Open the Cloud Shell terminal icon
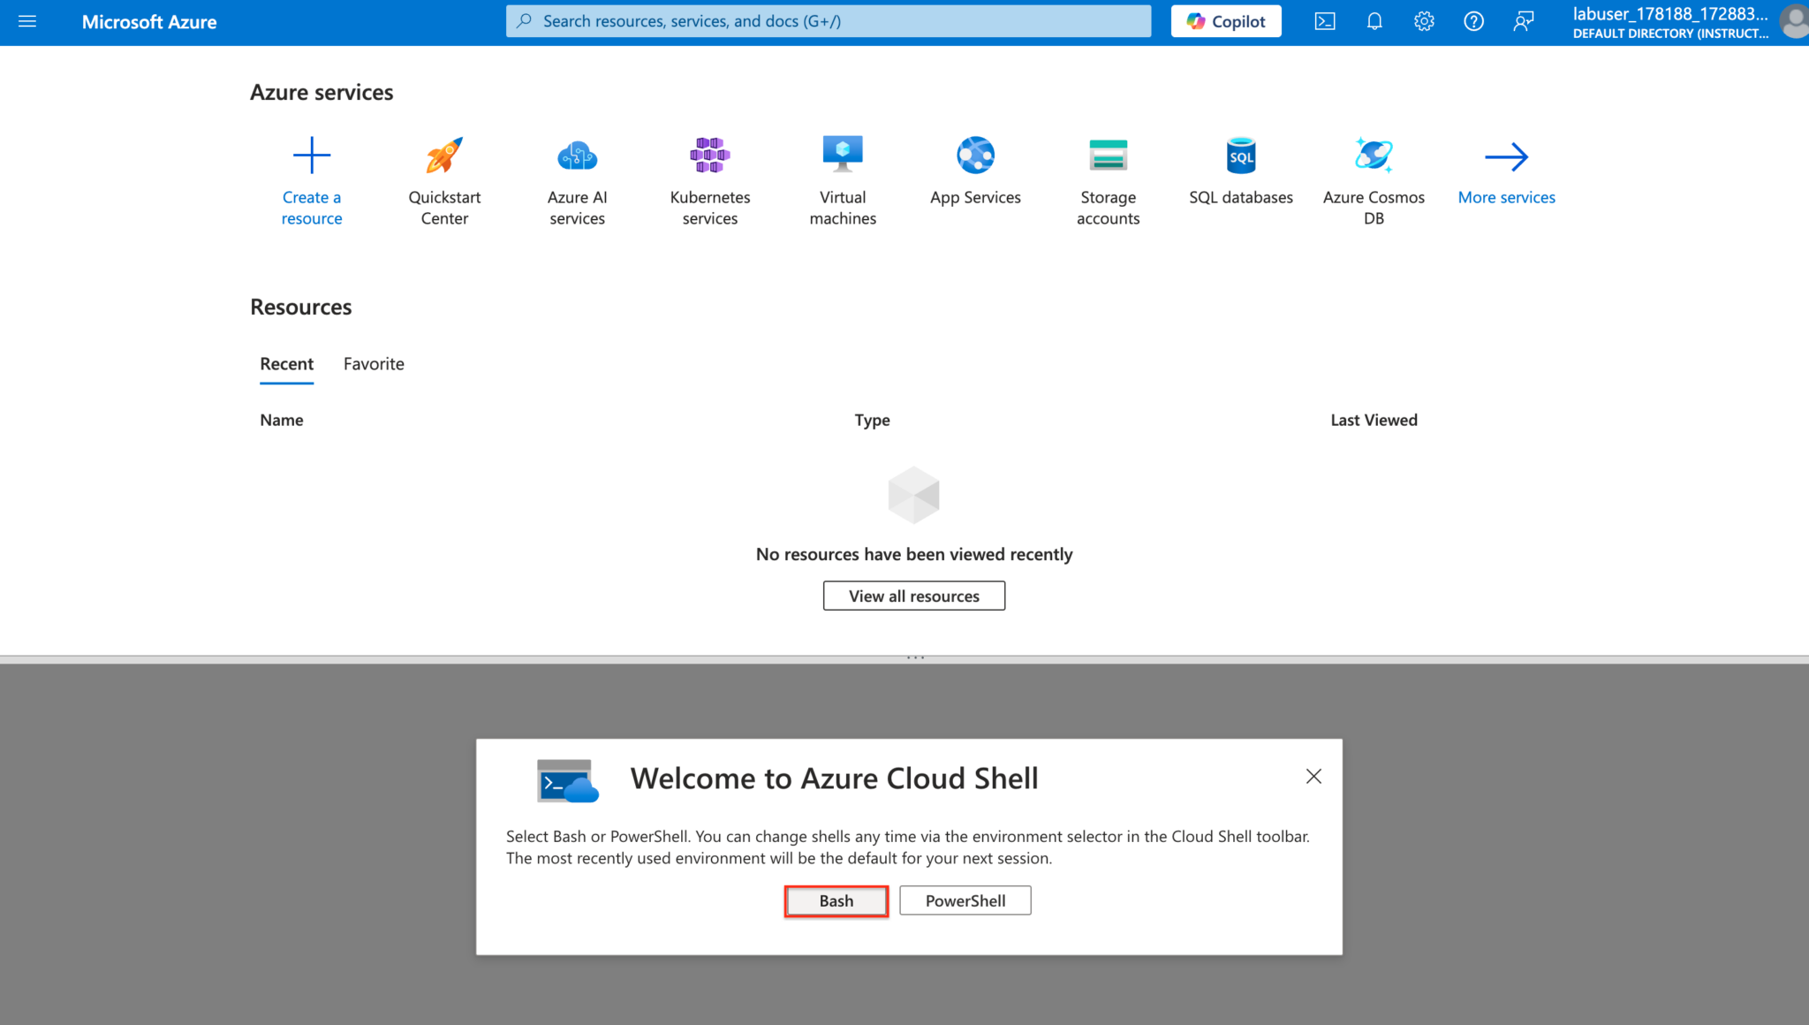 1325,20
